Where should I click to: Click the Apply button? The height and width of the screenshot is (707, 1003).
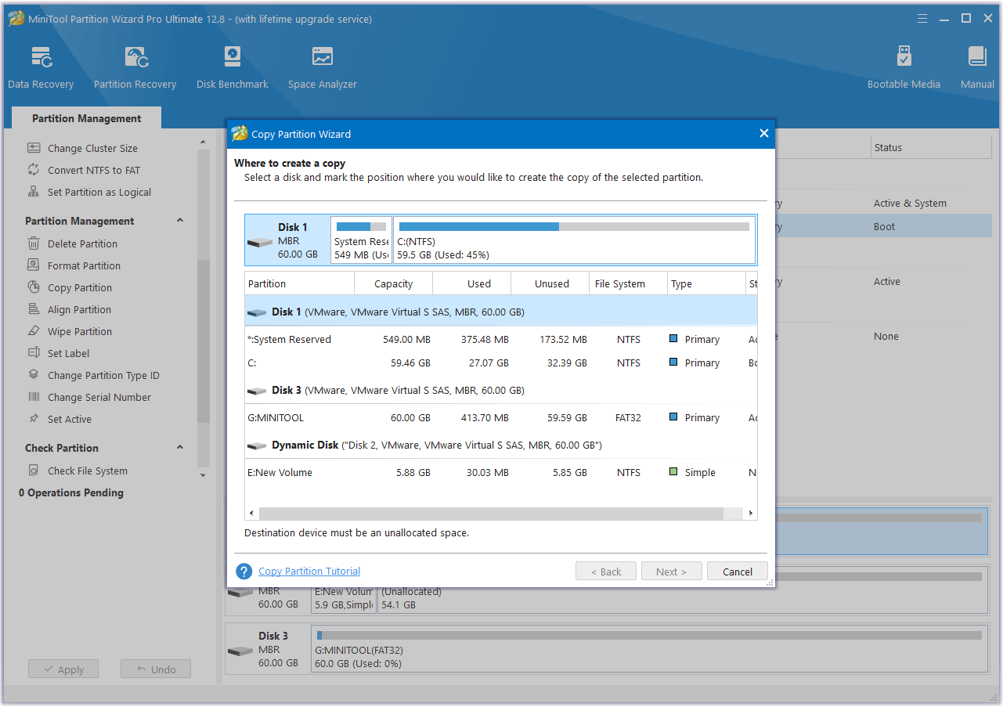pyautogui.click(x=63, y=669)
